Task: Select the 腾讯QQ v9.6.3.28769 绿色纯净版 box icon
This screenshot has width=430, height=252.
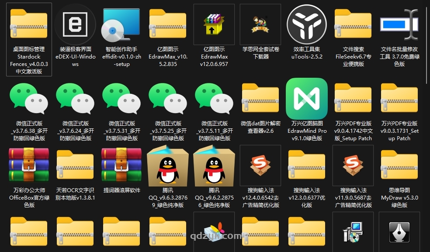Action: (x=167, y=166)
